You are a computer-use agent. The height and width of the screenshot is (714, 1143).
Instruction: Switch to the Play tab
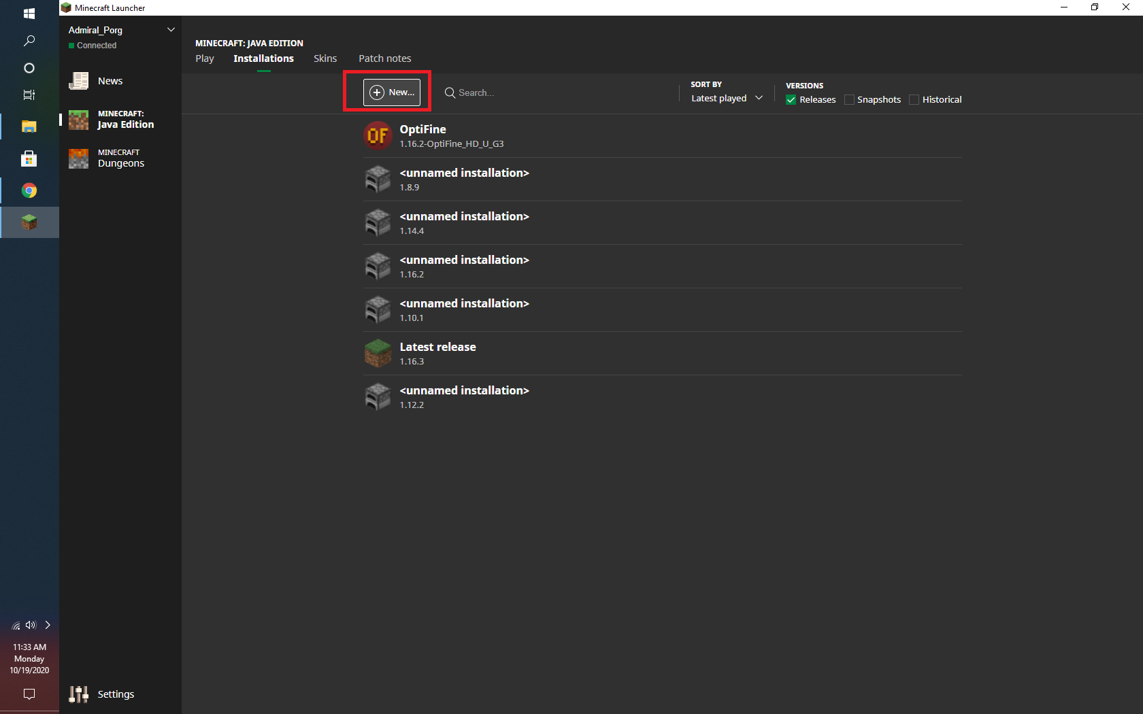204,58
